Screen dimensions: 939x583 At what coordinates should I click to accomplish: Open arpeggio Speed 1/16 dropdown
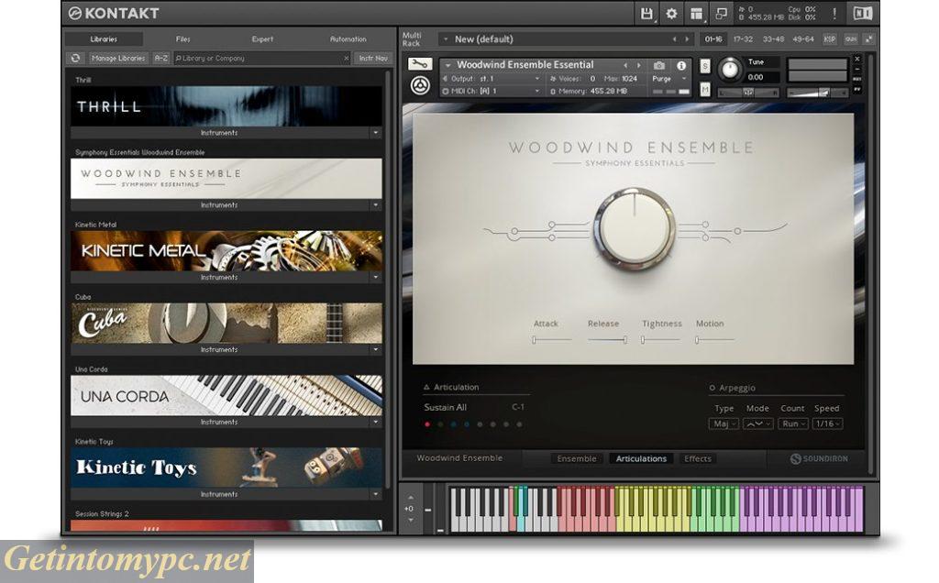(x=828, y=423)
